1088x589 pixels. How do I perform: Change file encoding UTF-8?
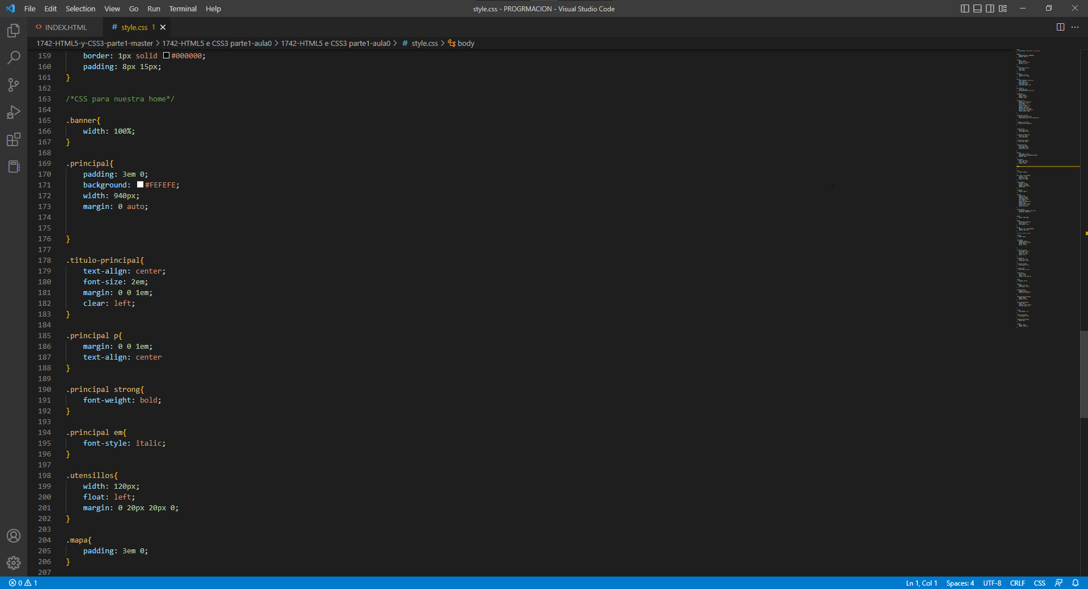pos(992,583)
